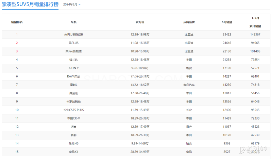Open the 元PLUS model link
This screenshot has width=272, height=159.
pos(73,43)
